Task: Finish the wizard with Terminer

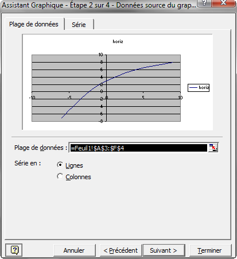Action: click(210, 250)
